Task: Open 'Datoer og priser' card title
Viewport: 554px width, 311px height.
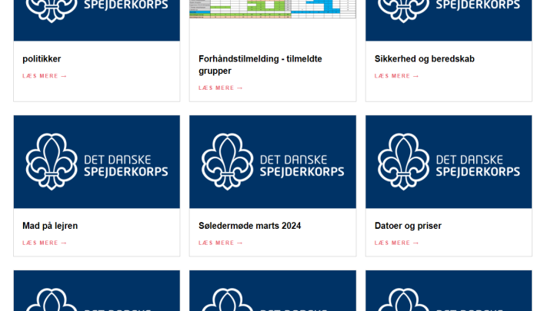Action: pos(408,226)
